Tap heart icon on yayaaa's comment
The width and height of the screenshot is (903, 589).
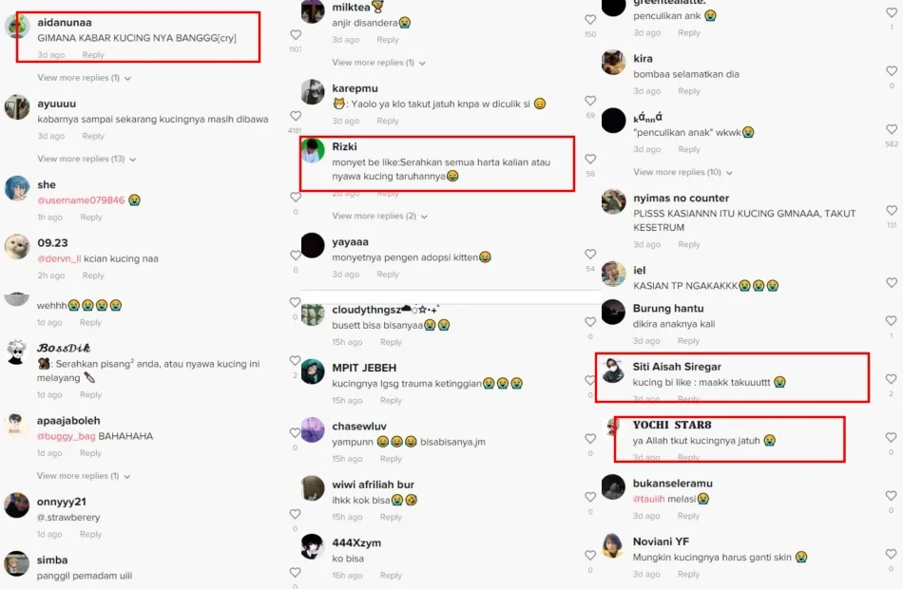590,254
